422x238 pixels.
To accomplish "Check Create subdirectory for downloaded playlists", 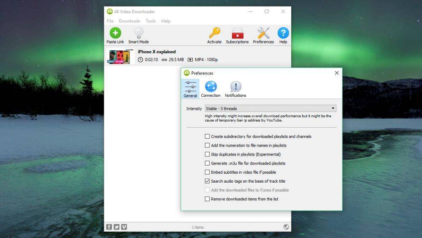I will [207, 137].
